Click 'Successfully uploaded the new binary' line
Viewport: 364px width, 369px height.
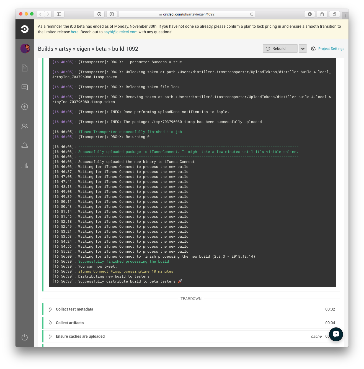tap(136, 162)
